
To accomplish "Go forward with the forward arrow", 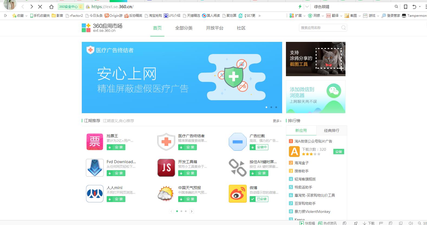I will pyautogui.click(x=32, y=7).
